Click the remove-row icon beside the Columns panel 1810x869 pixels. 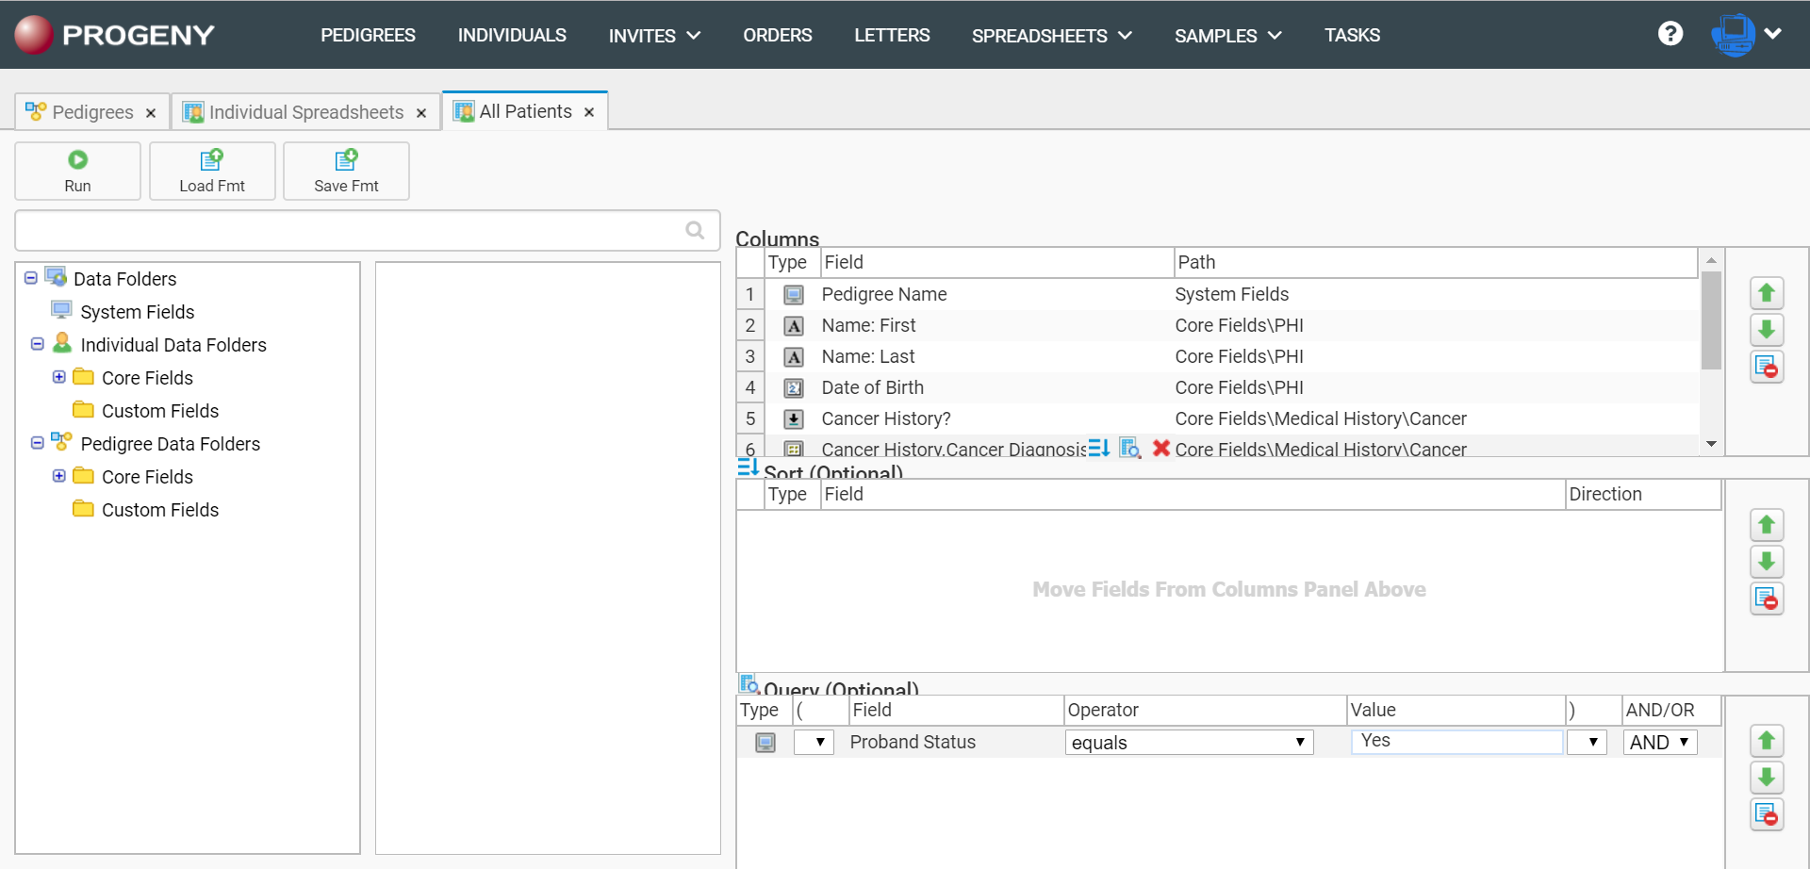tap(1768, 368)
